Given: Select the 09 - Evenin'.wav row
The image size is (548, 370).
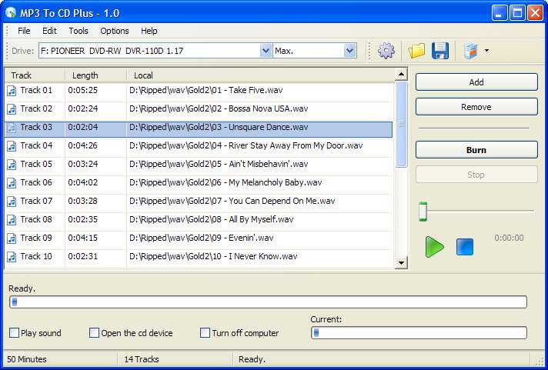Looking at the screenshot, I should coord(199,238).
